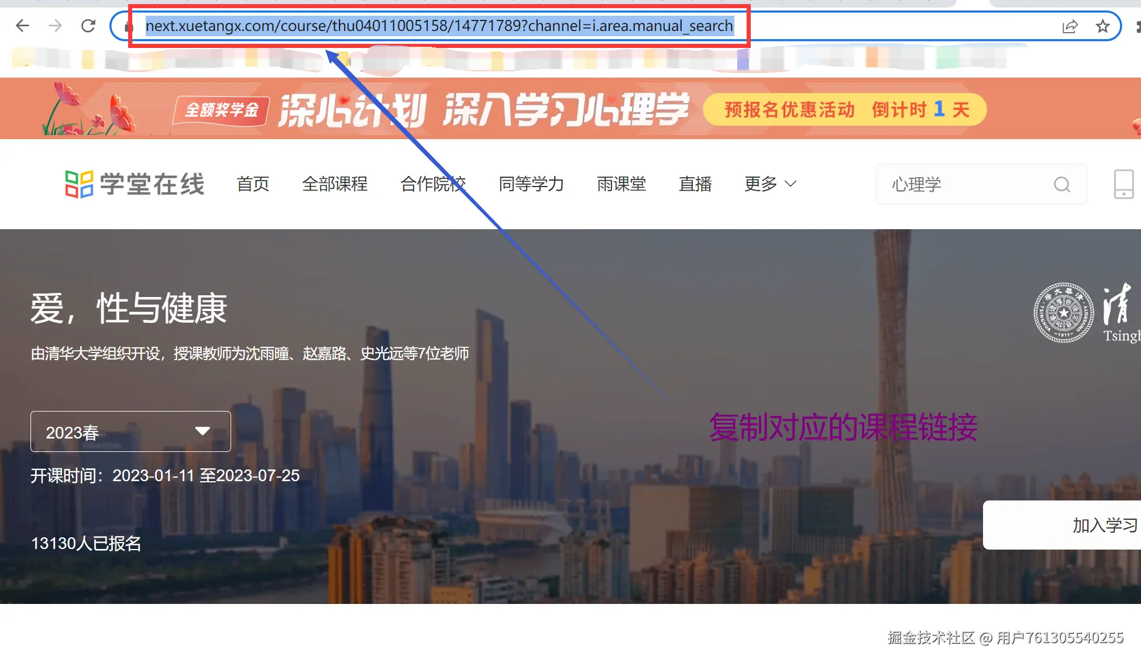
Task: Click the 学堂在线 logo
Action: point(135,184)
